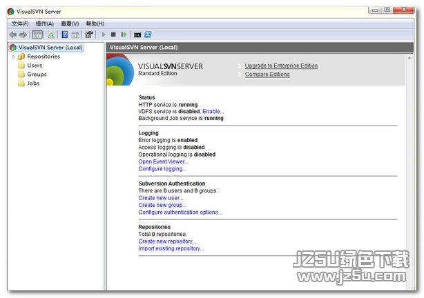Viewport: 424px width, 298px height.
Task: Click 'Total 0 repositories' text
Action: (162, 235)
